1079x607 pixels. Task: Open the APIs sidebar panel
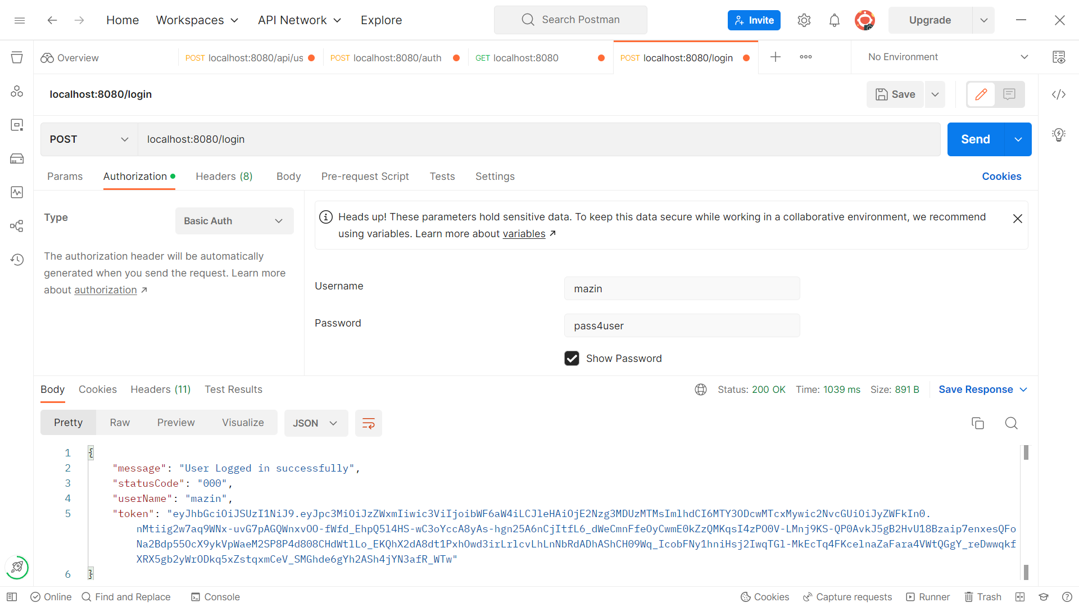click(x=17, y=90)
